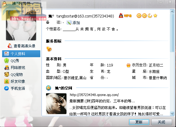Close the window with the X button
This screenshot has height=127, width=176.
170,2
